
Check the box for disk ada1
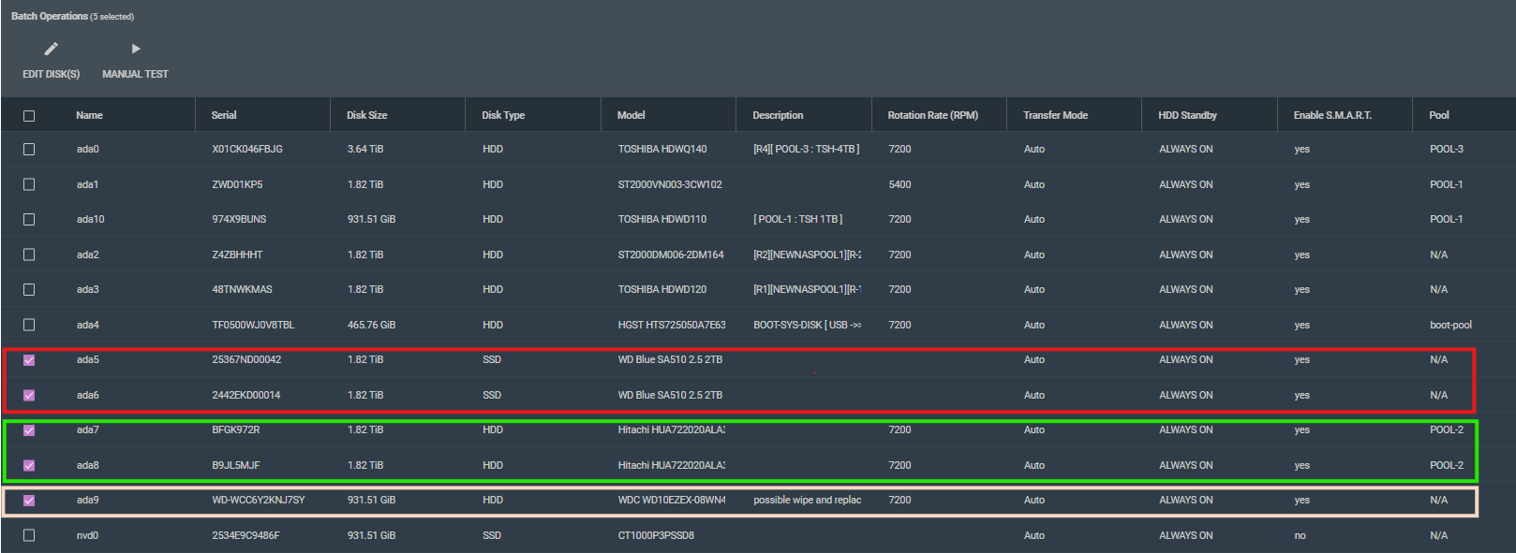29,184
